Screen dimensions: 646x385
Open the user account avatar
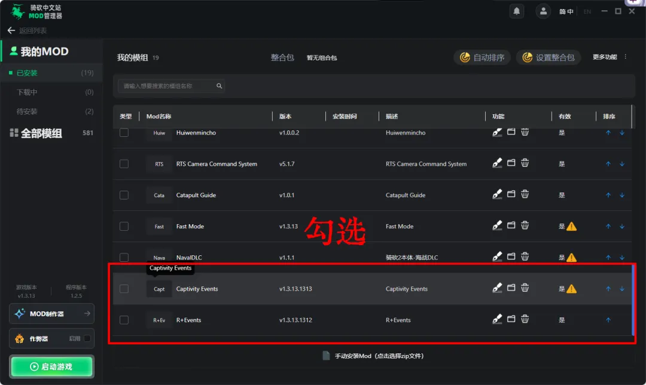click(543, 11)
